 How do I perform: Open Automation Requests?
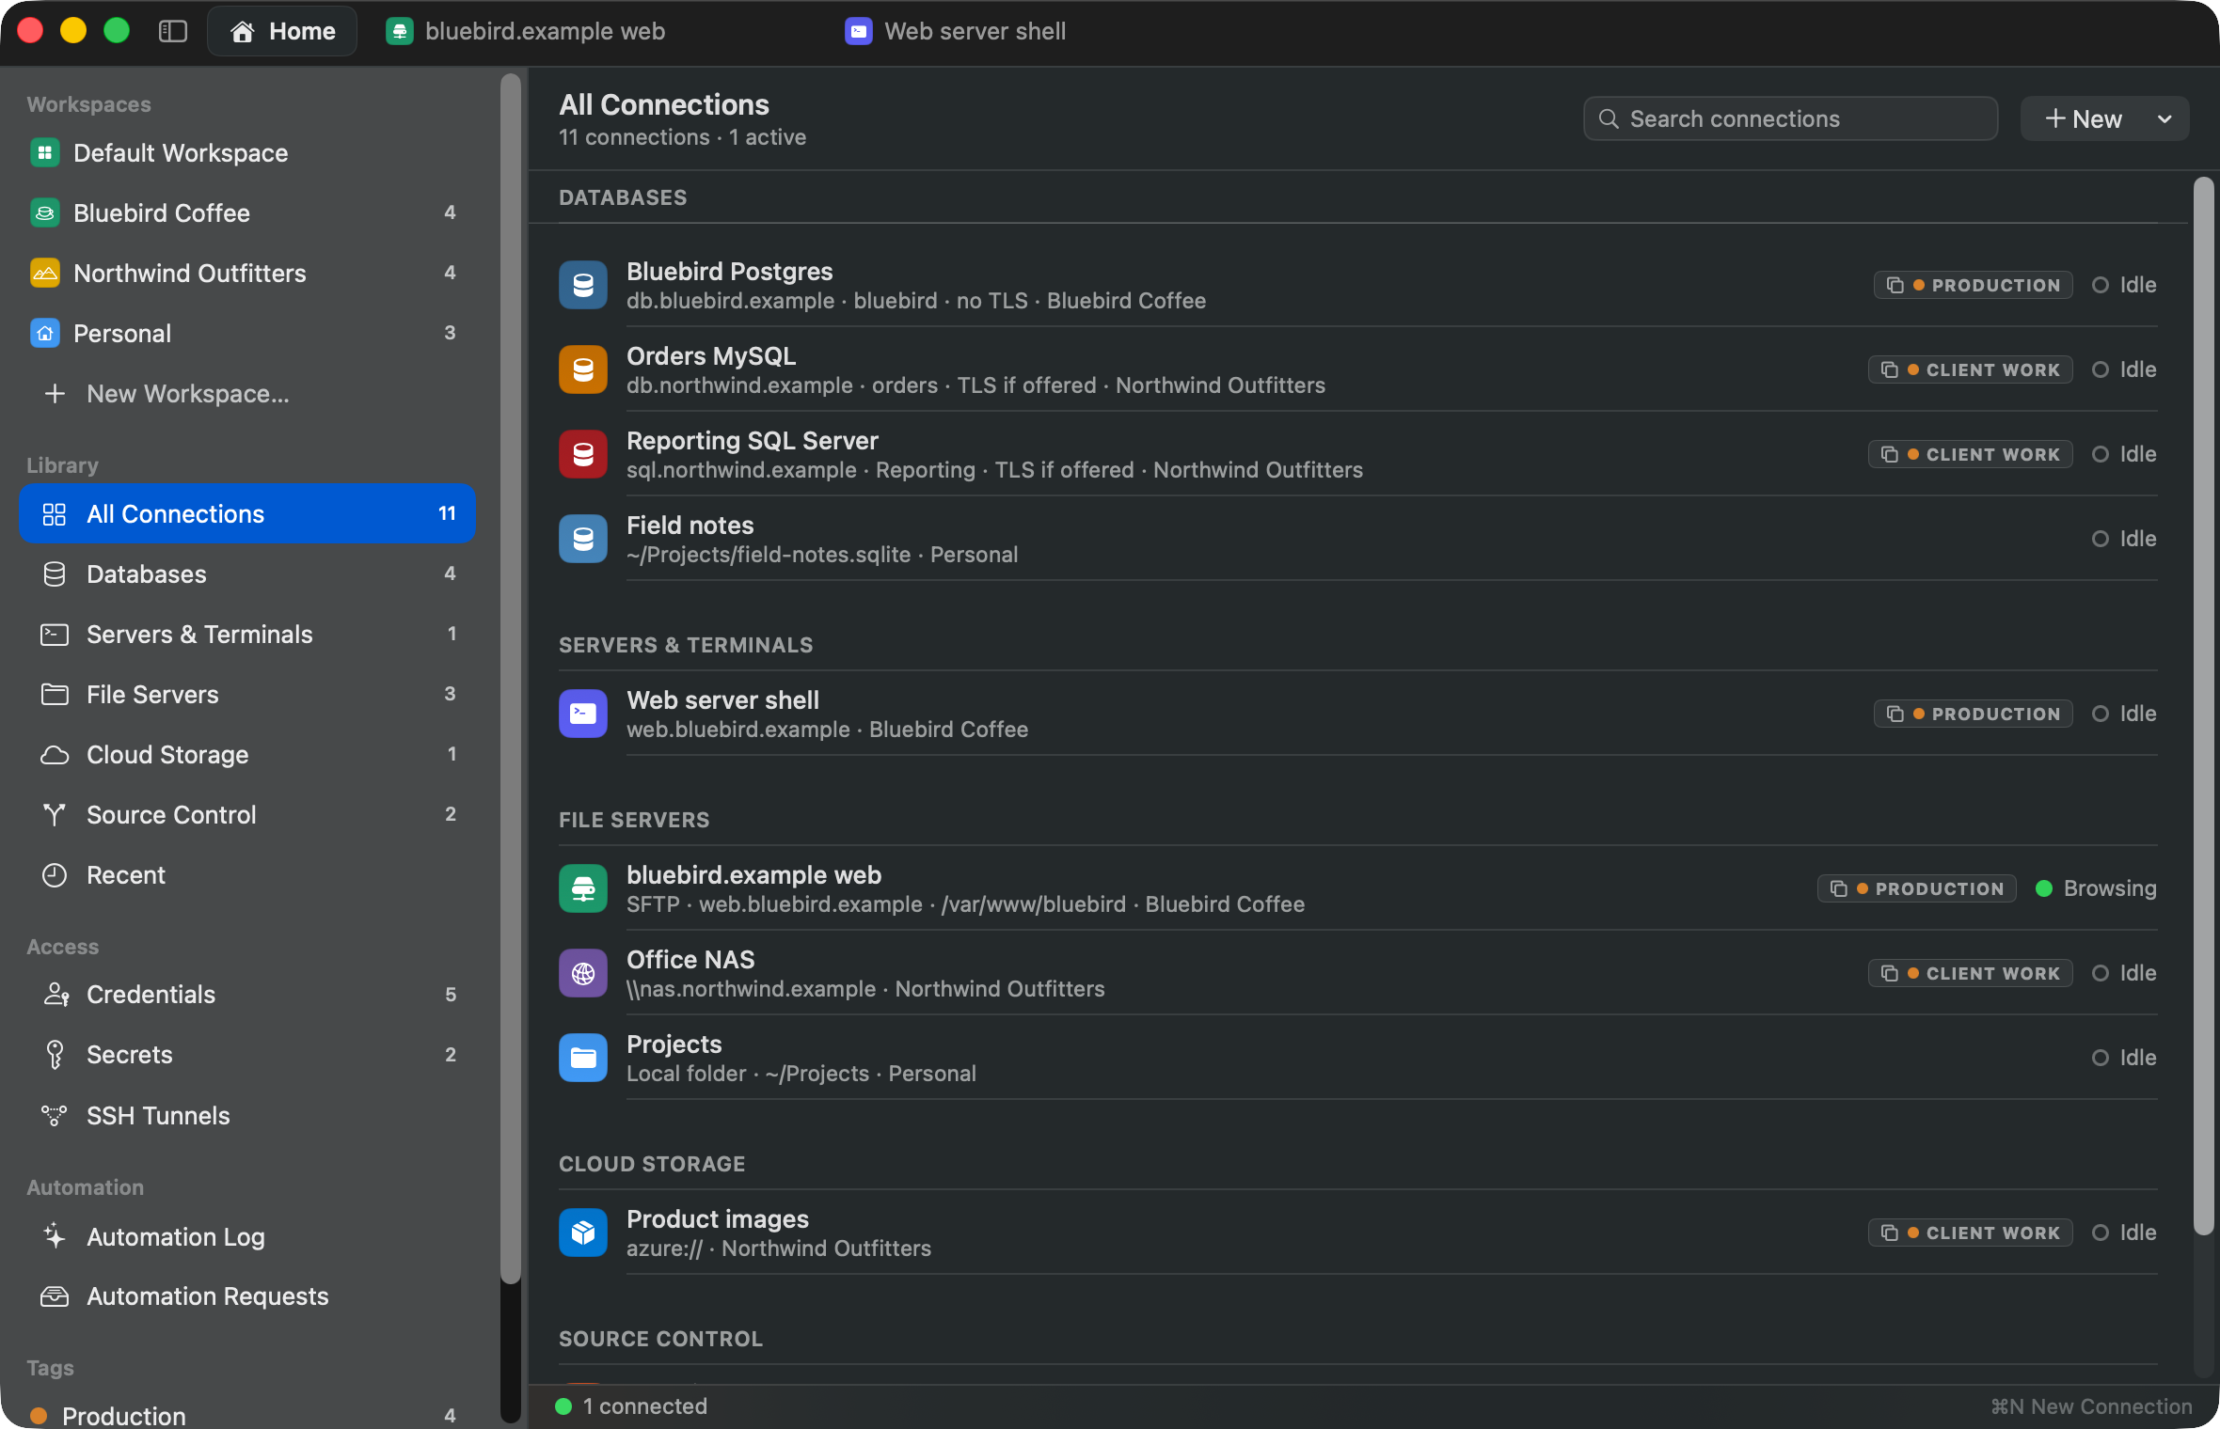click(247, 1296)
